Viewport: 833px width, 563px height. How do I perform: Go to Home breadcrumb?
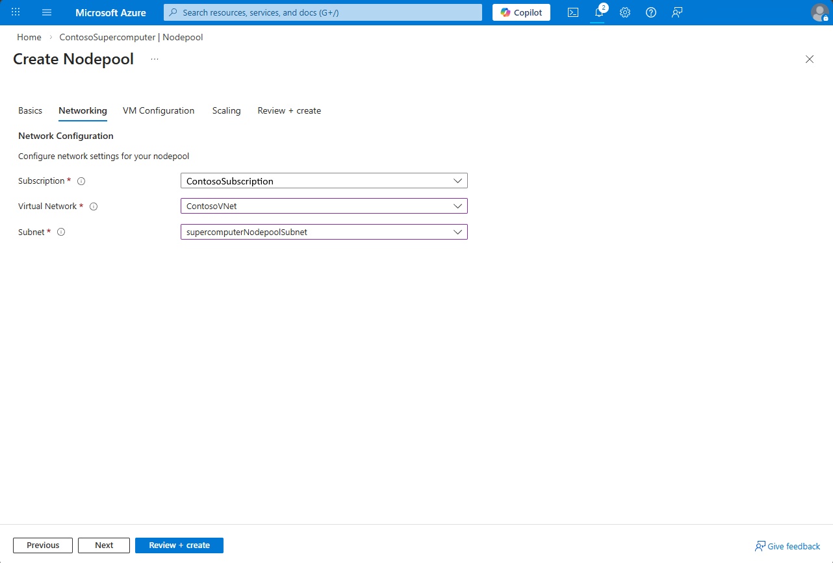pos(29,37)
